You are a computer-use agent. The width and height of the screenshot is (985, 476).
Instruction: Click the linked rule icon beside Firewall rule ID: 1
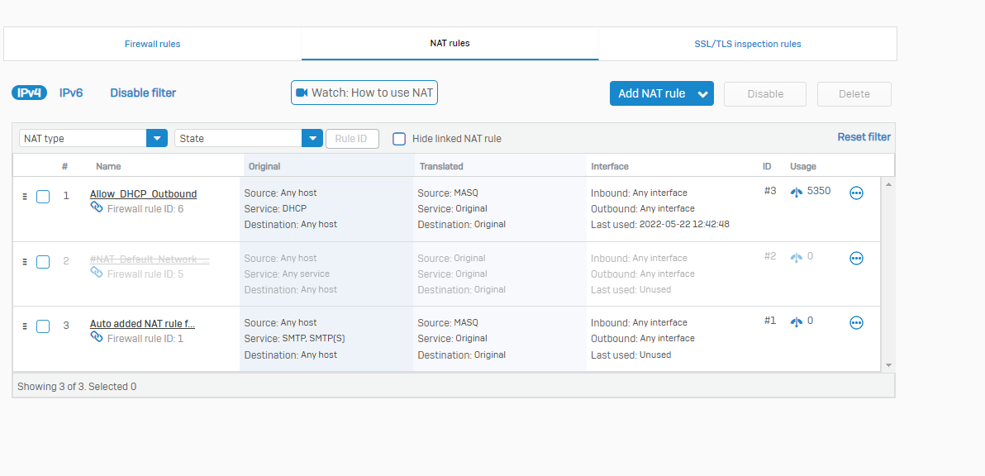click(x=97, y=336)
